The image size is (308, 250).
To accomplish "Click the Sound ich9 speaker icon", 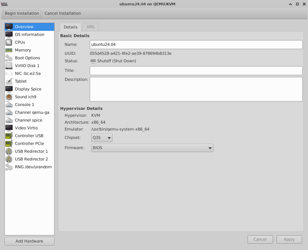I will (9, 97).
